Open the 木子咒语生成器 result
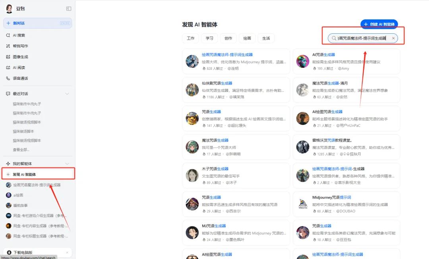This screenshot has width=429, height=259. point(236,176)
